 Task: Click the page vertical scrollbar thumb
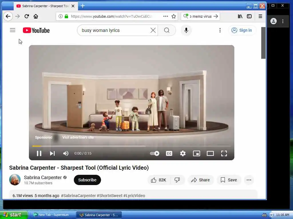263,43
